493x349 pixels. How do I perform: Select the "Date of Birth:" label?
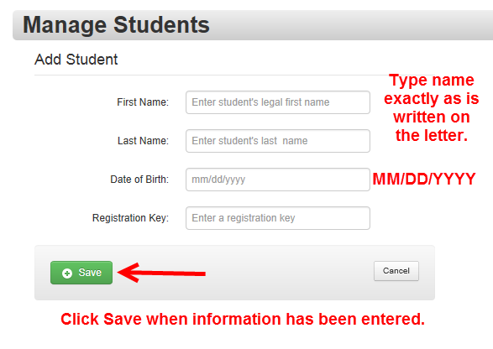click(x=139, y=180)
